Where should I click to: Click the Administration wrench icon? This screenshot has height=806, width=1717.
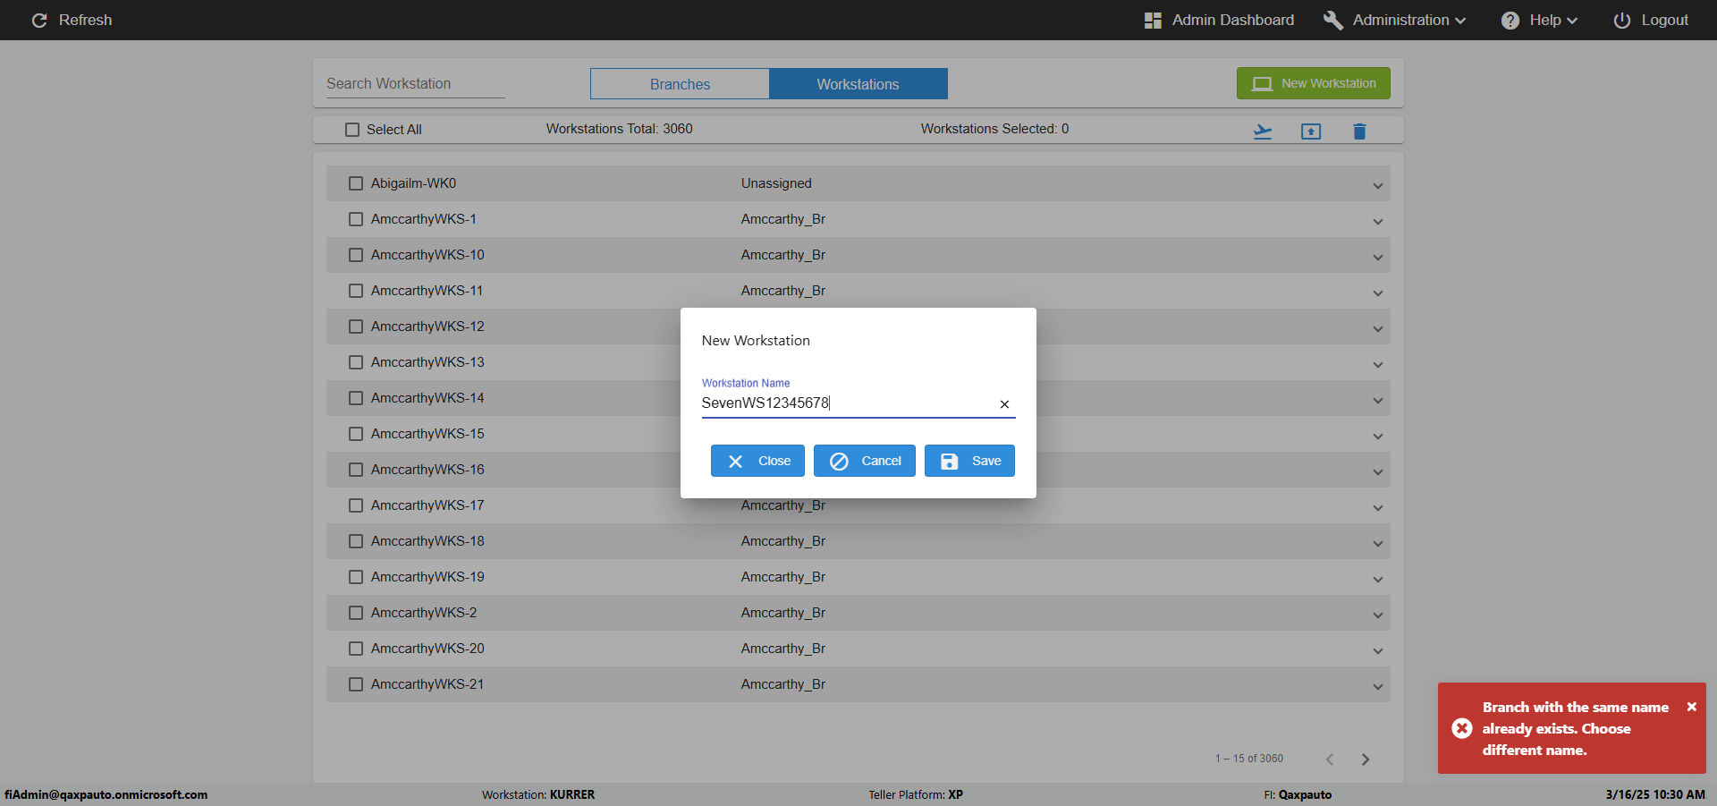pyautogui.click(x=1332, y=20)
